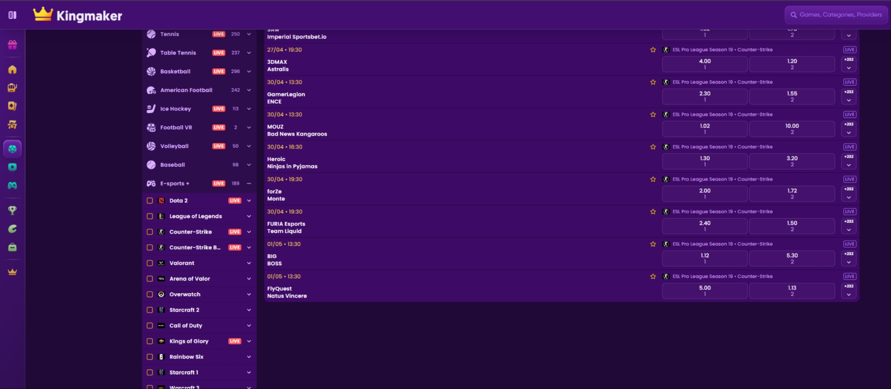Click the Football VR icon

click(x=151, y=128)
